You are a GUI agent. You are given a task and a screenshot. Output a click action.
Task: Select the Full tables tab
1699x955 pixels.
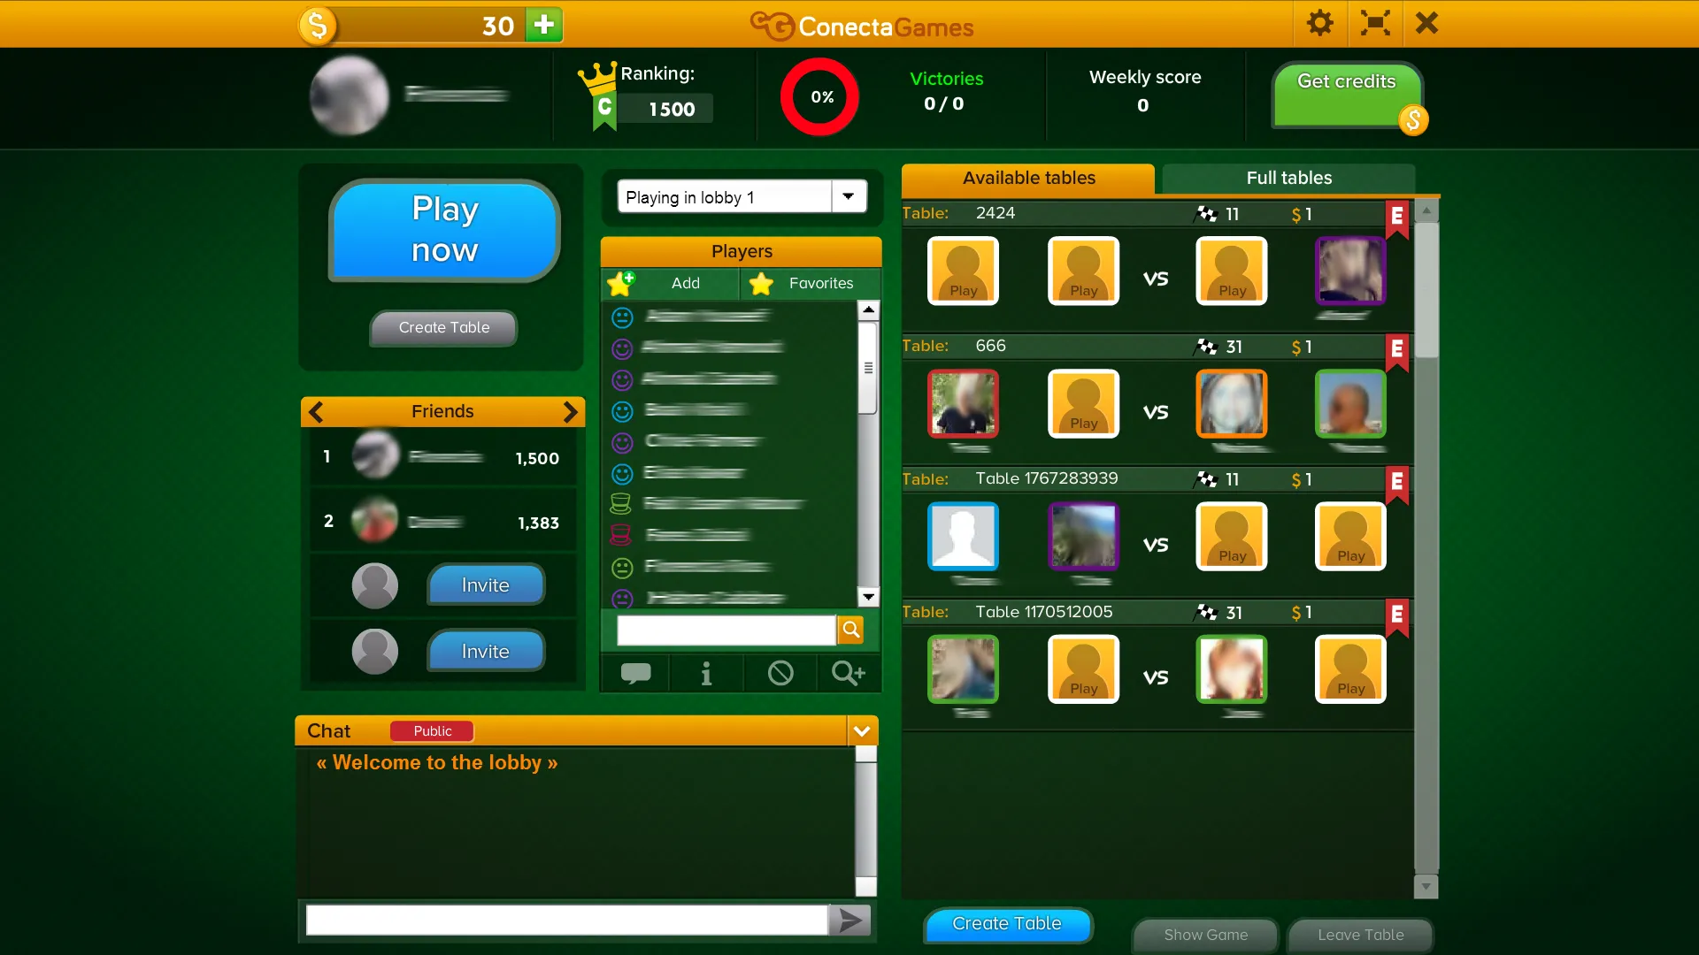tap(1289, 177)
